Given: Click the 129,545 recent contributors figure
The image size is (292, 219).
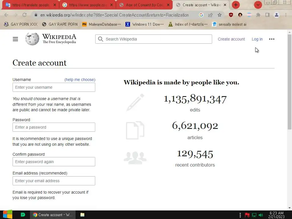Looking at the screenshot, I should click(x=195, y=154).
